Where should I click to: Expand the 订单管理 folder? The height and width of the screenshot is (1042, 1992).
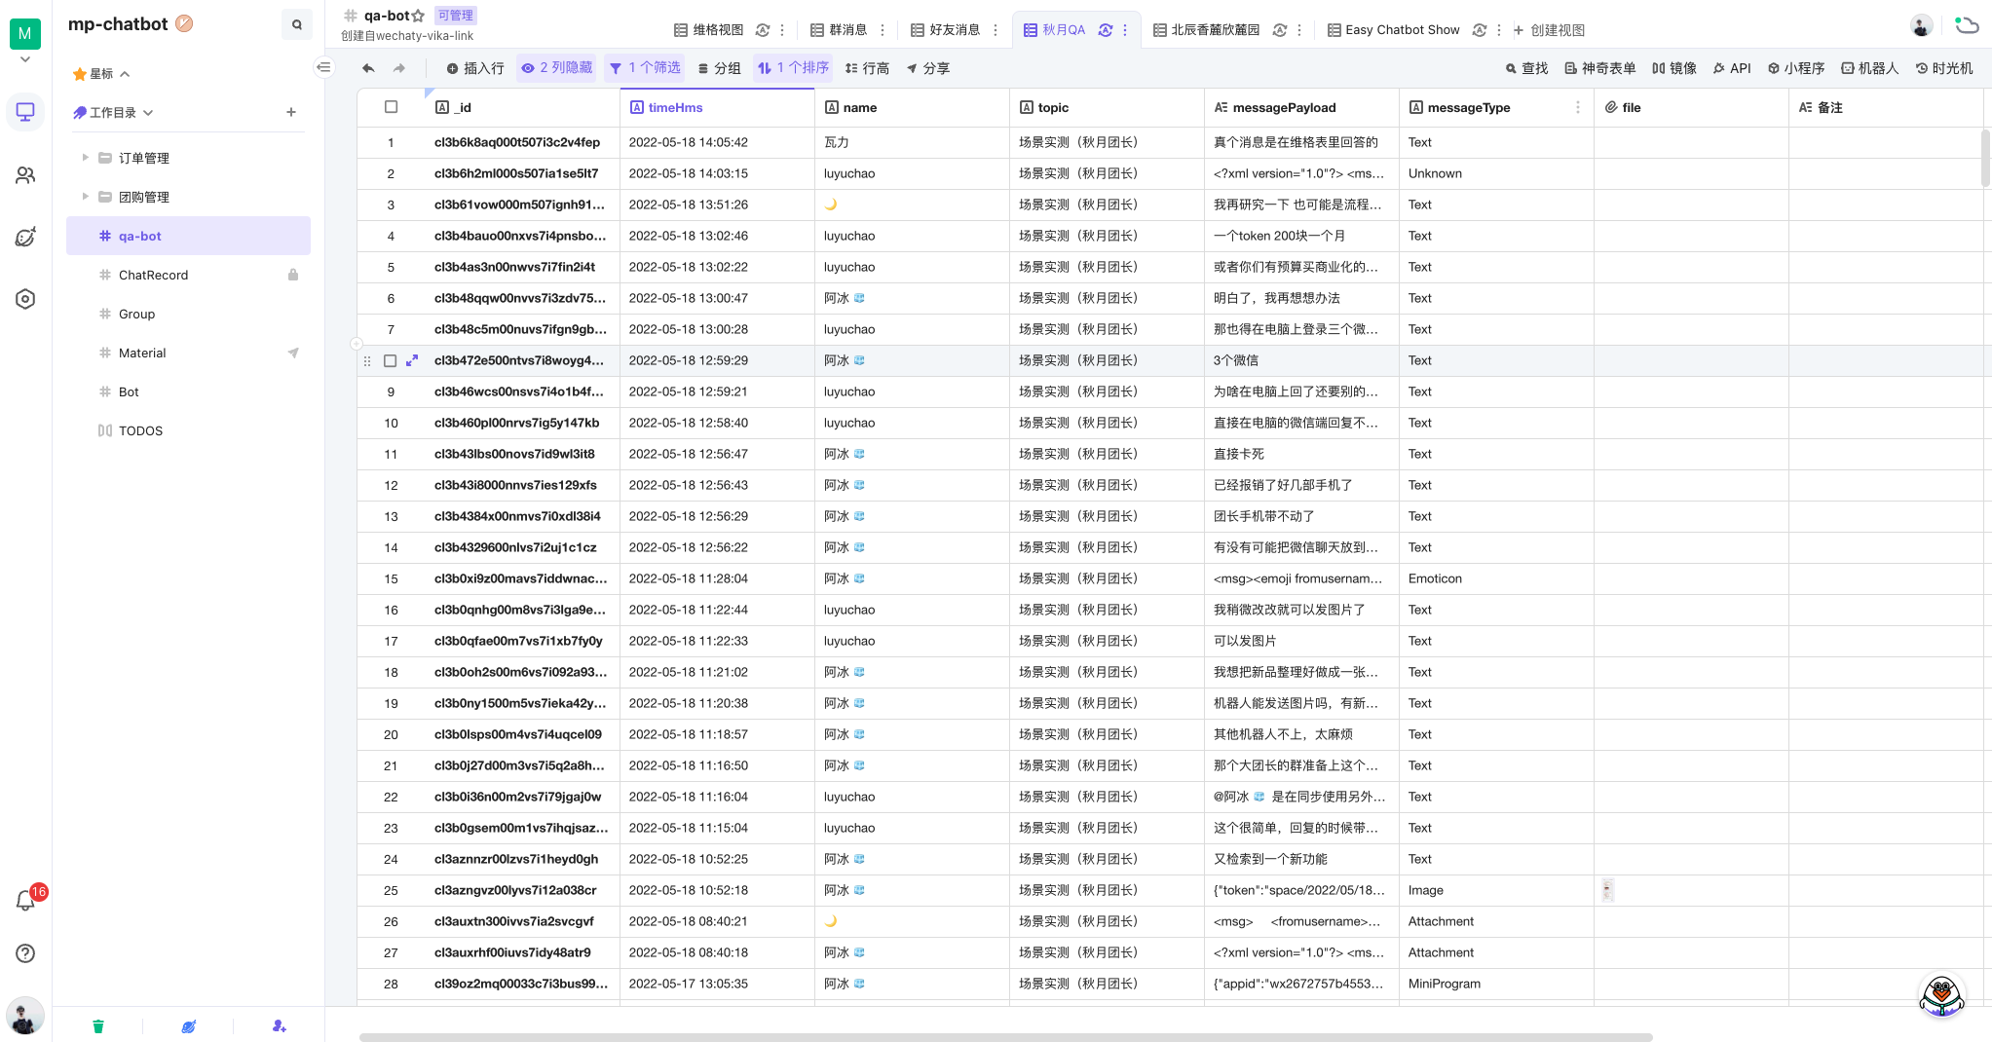click(86, 158)
